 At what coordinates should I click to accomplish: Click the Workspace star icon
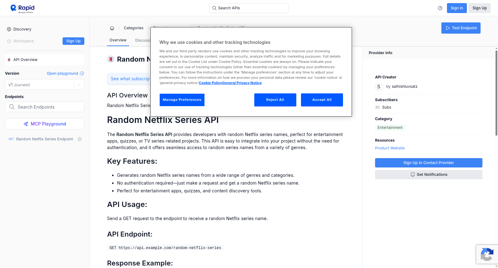tap(9, 41)
